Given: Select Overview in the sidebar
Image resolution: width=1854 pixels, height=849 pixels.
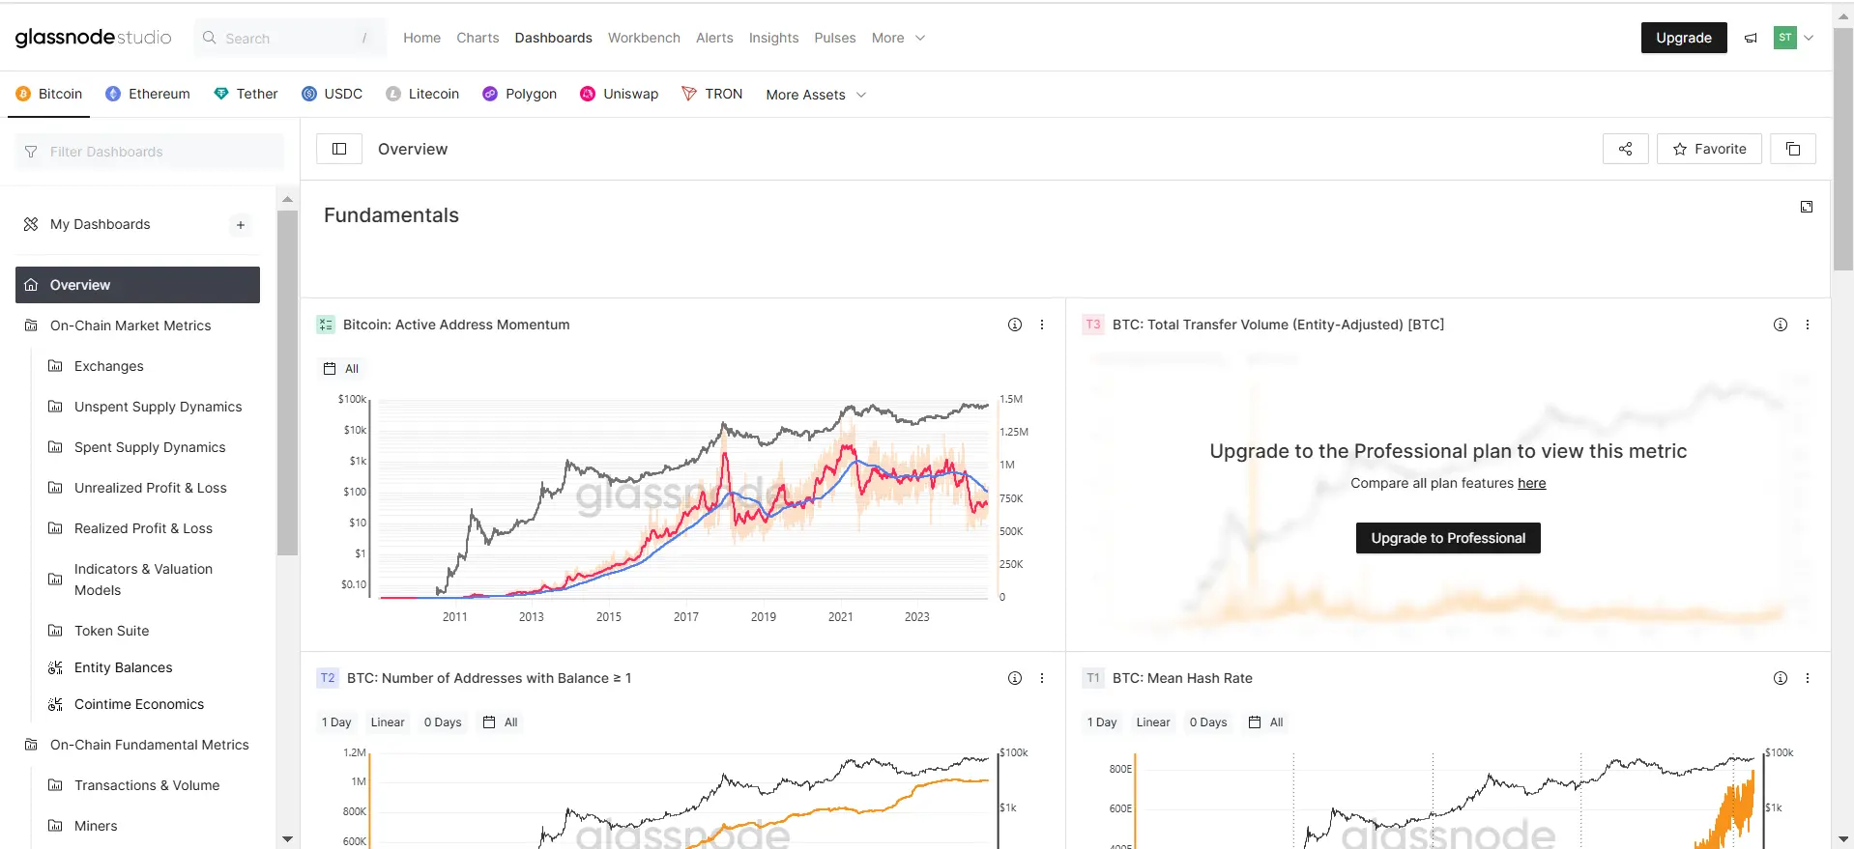Looking at the screenshot, I should (137, 285).
